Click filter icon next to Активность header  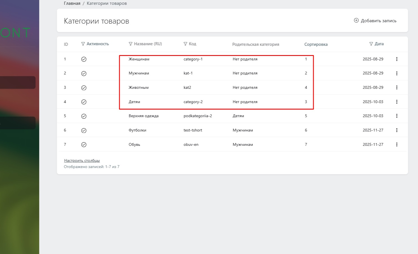click(83, 44)
